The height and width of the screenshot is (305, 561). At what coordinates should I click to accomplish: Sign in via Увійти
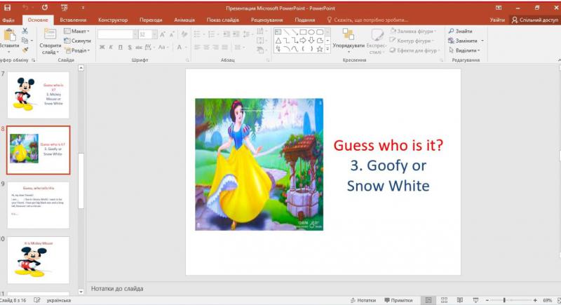(497, 20)
